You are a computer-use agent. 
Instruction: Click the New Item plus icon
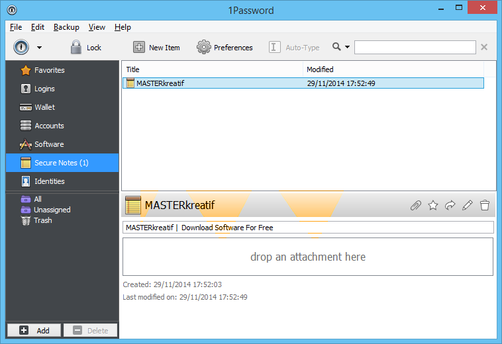pos(139,47)
